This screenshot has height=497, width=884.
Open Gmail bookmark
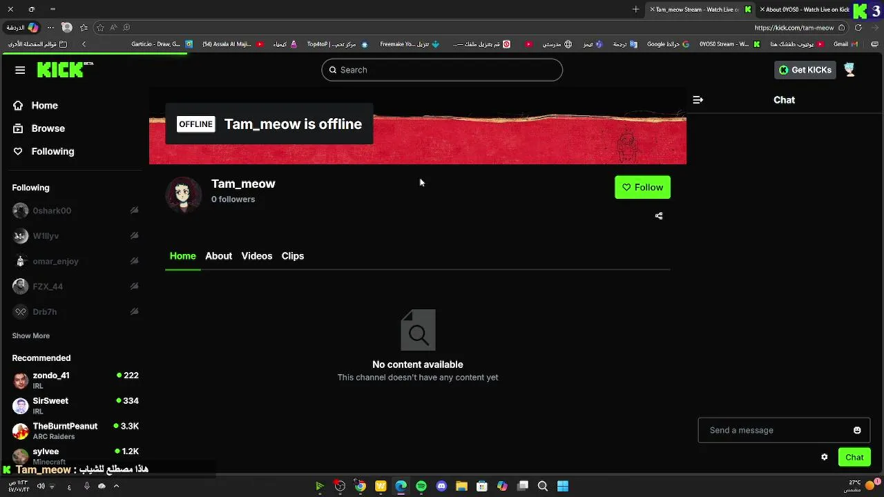click(x=845, y=43)
